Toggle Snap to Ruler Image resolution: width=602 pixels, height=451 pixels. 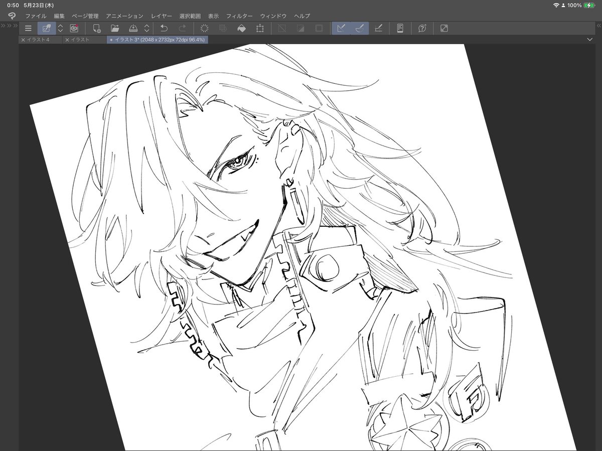341,28
